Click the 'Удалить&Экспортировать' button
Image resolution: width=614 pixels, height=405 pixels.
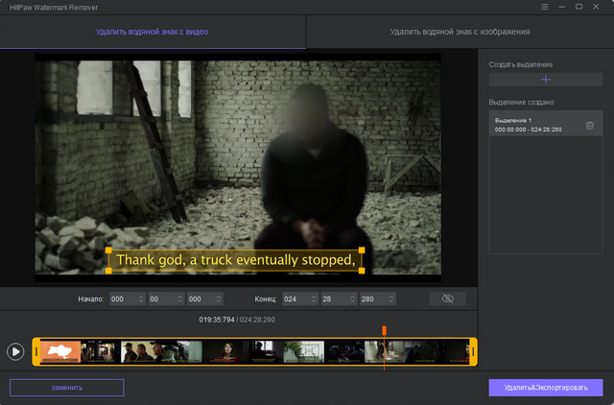tap(545, 388)
